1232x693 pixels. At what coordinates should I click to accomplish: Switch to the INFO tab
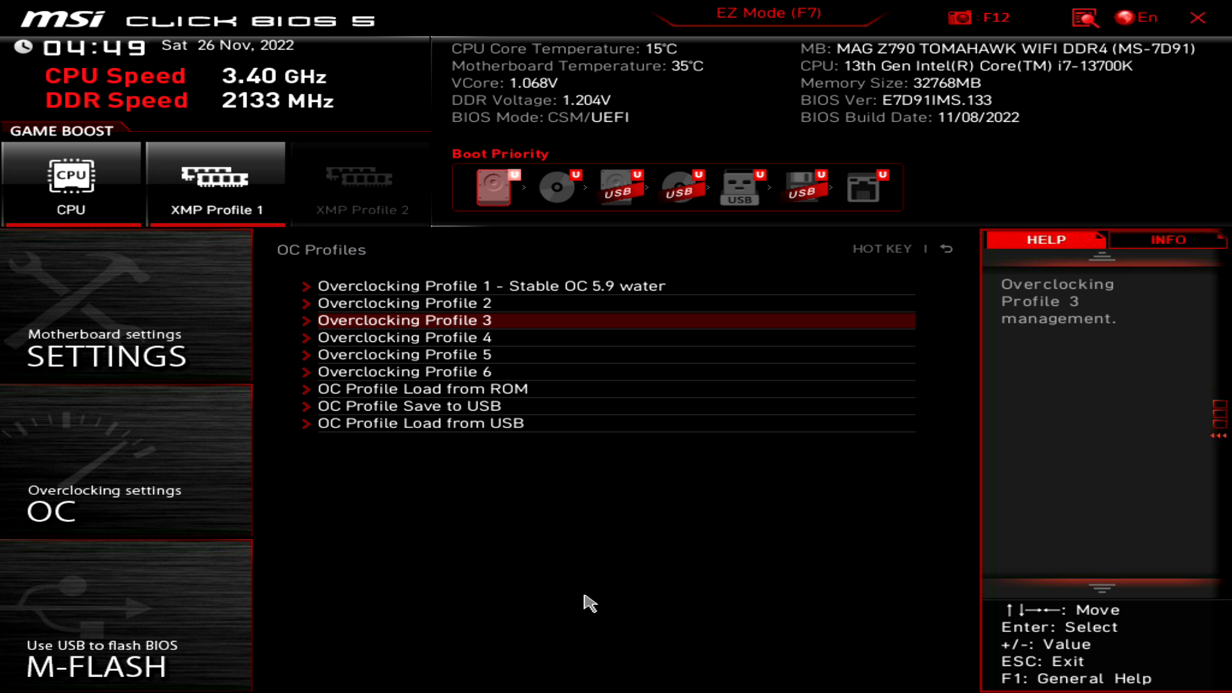1168,240
